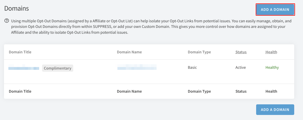Sort by Domain Title header column
This screenshot has width=303, height=120.
(x=20, y=52)
